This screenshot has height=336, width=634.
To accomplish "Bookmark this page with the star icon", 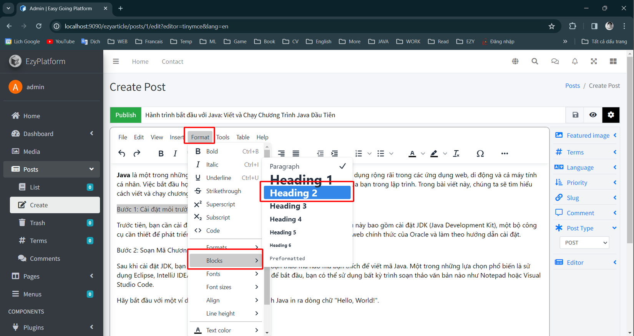I will tap(552, 26).
